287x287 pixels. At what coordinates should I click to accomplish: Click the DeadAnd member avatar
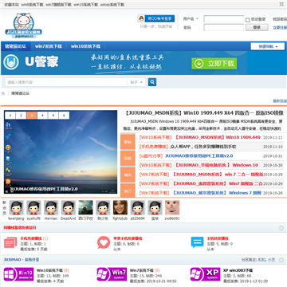click(x=69, y=207)
